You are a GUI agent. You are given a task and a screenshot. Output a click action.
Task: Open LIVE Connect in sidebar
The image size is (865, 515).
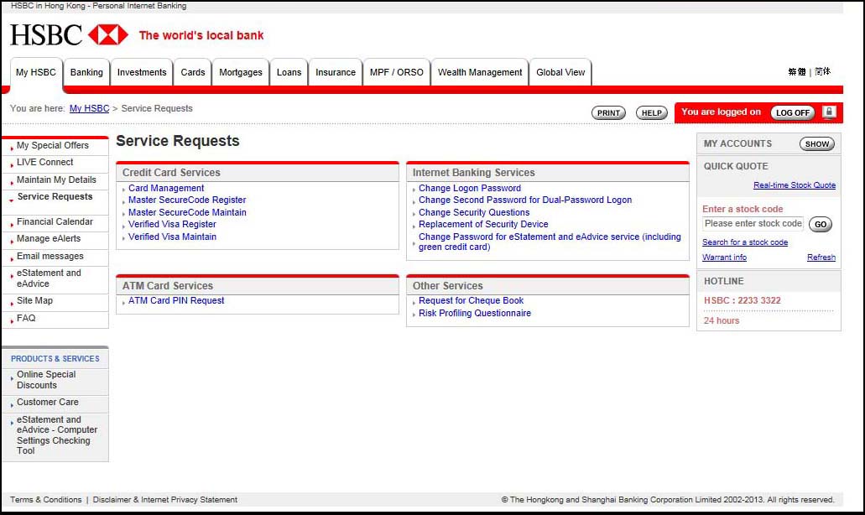tap(44, 162)
